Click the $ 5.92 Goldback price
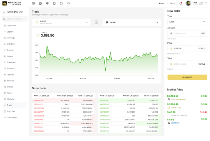Viewport: 210px width, 141px height. click(x=170, y=120)
